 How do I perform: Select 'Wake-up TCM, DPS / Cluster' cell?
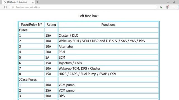pyautogui.click(x=108, y=69)
